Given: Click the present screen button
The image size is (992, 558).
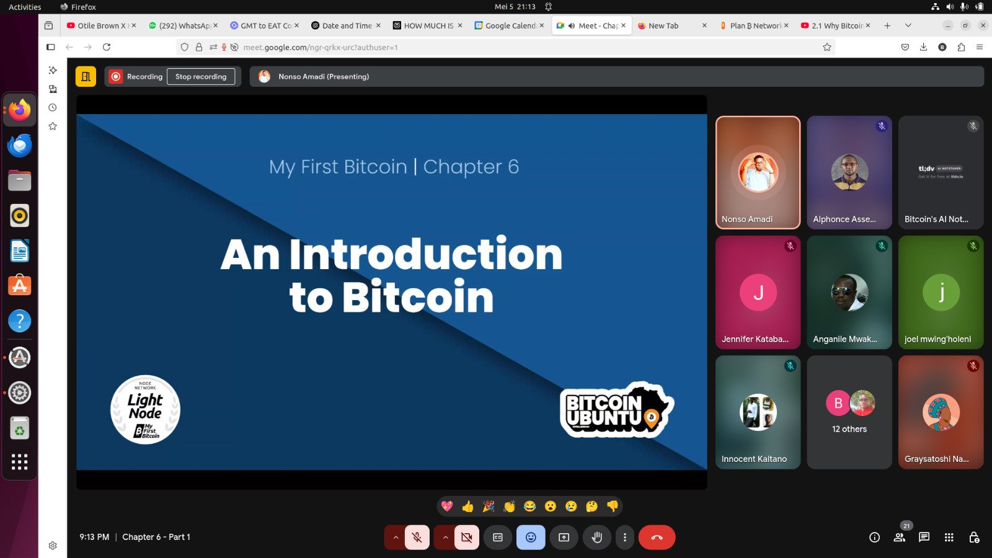Looking at the screenshot, I should point(564,538).
